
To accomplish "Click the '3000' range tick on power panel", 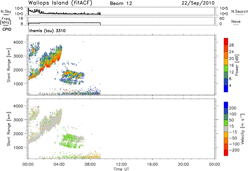I will (x=18, y=56).
